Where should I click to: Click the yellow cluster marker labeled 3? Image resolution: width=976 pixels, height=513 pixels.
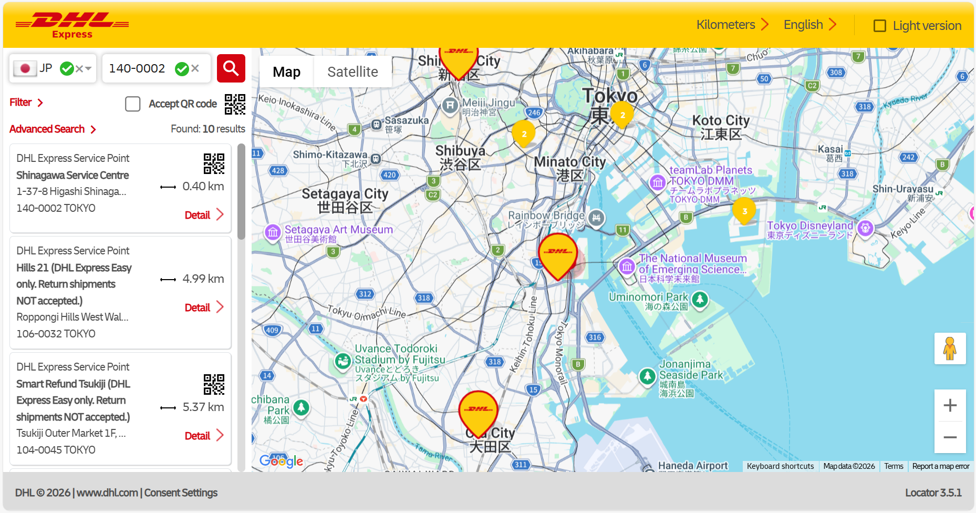(744, 211)
